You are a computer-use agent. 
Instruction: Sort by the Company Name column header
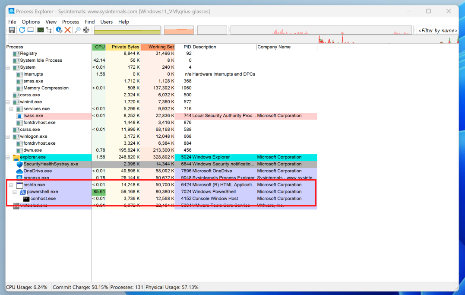287,47
